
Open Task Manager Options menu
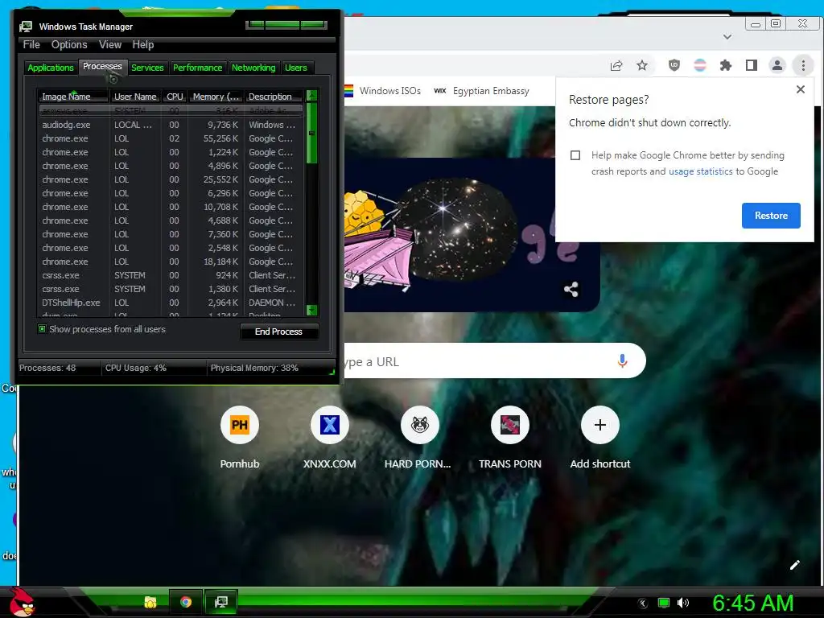[x=69, y=45]
